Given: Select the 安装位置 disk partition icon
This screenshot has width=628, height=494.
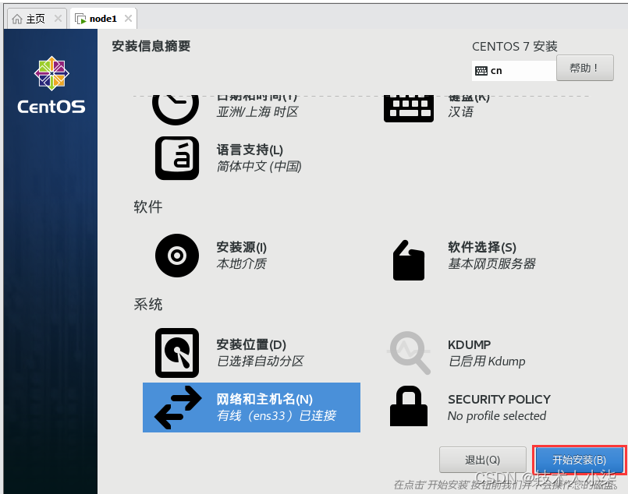Looking at the screenshot, I should tap(176, 352).
